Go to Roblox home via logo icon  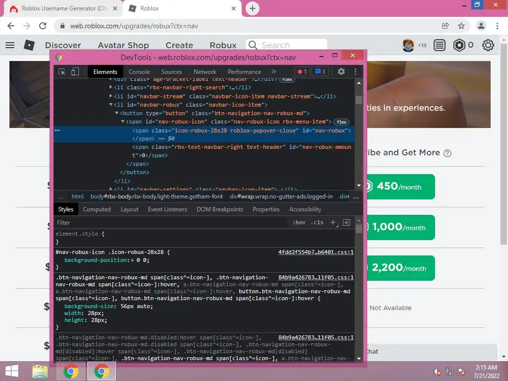coord(29,45)
